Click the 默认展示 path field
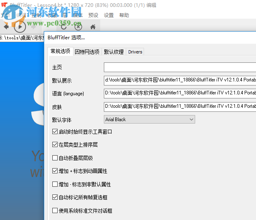 [x=180, y=80]
